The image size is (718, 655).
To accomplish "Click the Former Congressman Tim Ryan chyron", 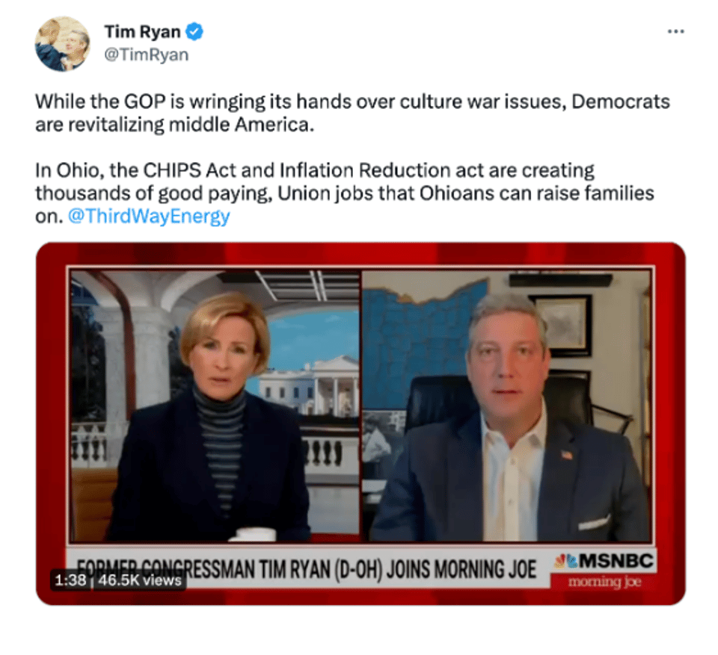I will click(307, 569).
